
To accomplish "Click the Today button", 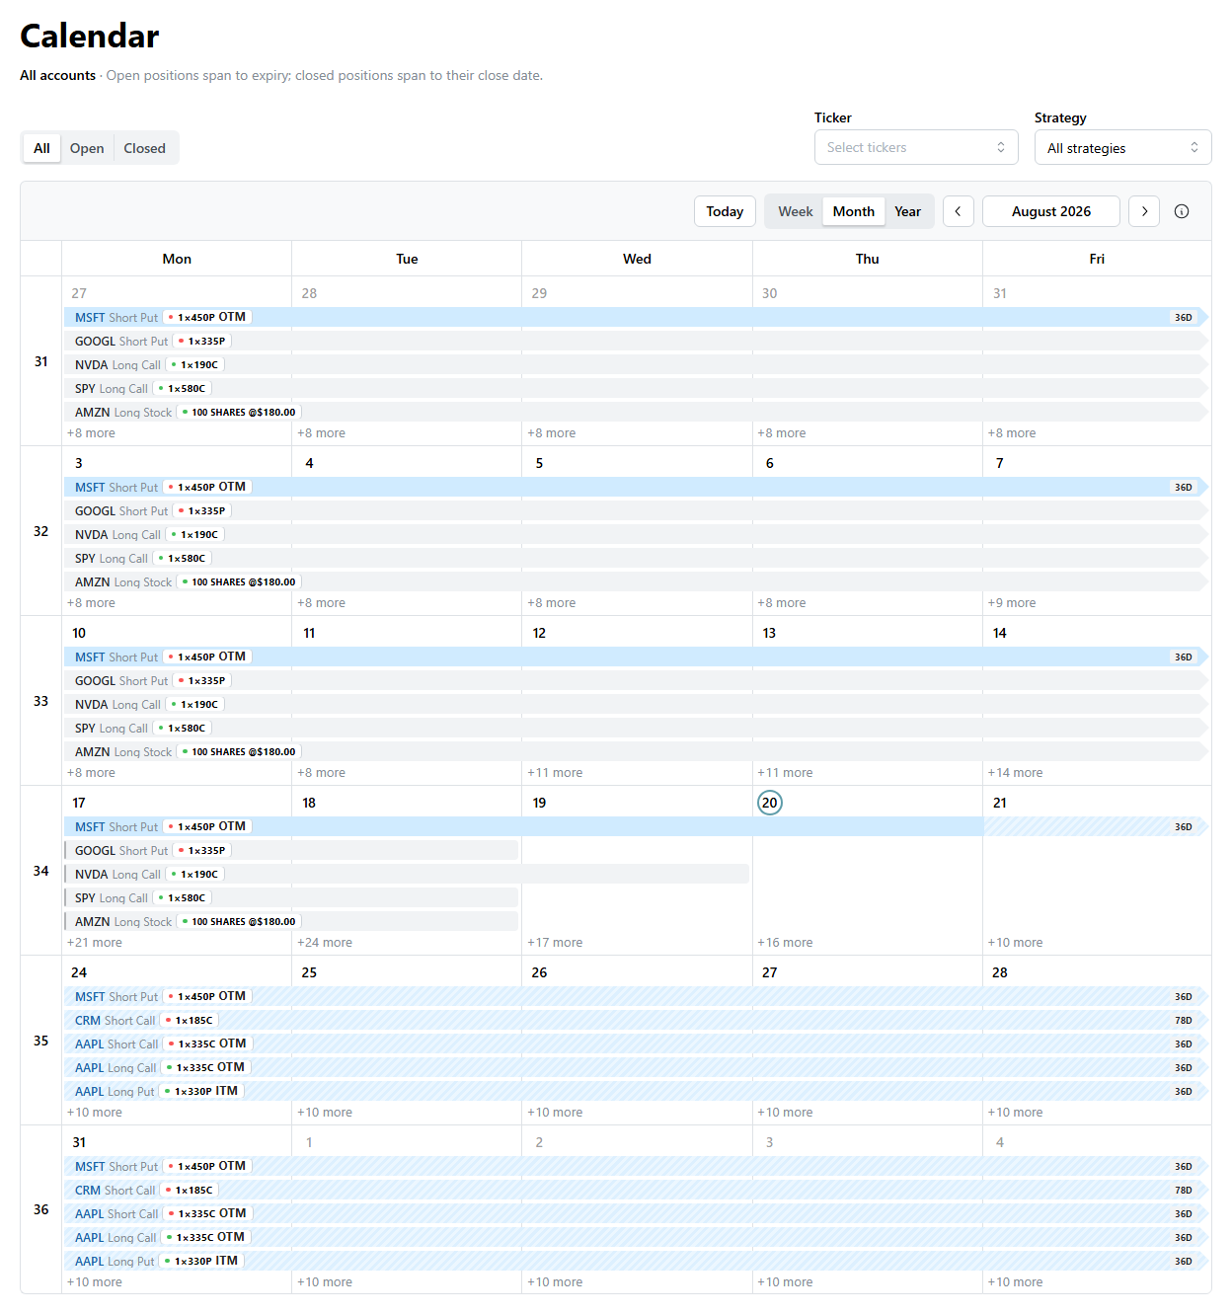I will (x=725, y=211).
